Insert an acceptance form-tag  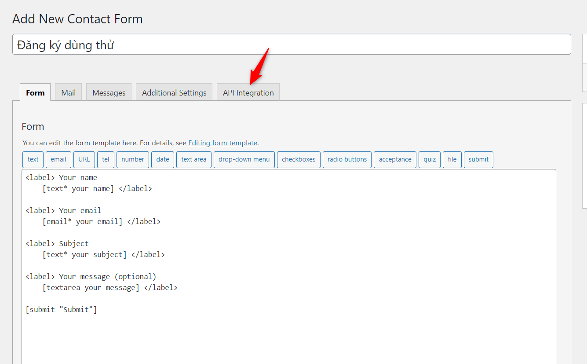(x=395, y=159)
